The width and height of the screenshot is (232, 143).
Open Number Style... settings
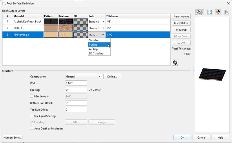[12, 138]
